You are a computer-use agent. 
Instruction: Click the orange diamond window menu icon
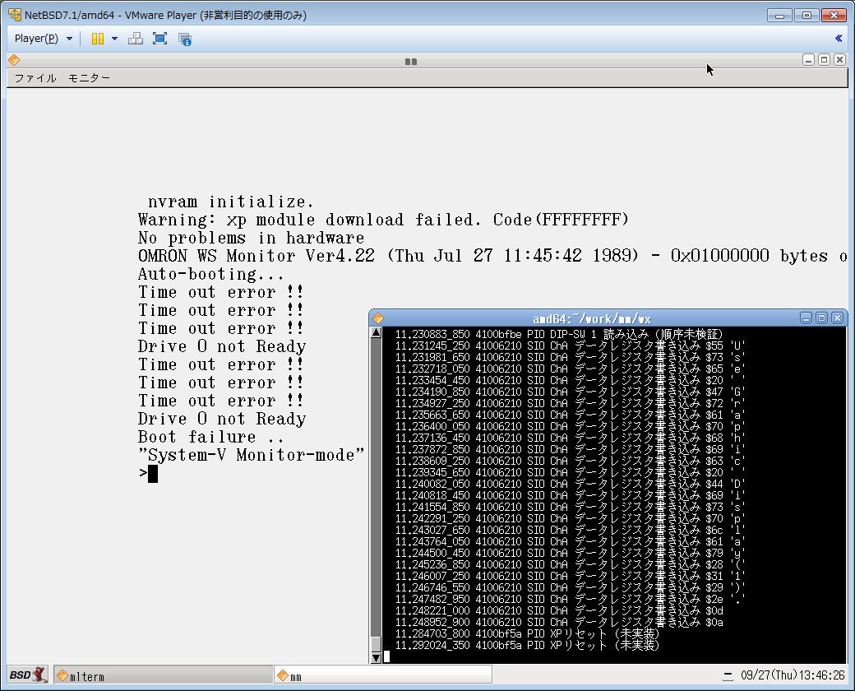pyautogui.click(x=14, y=60)
